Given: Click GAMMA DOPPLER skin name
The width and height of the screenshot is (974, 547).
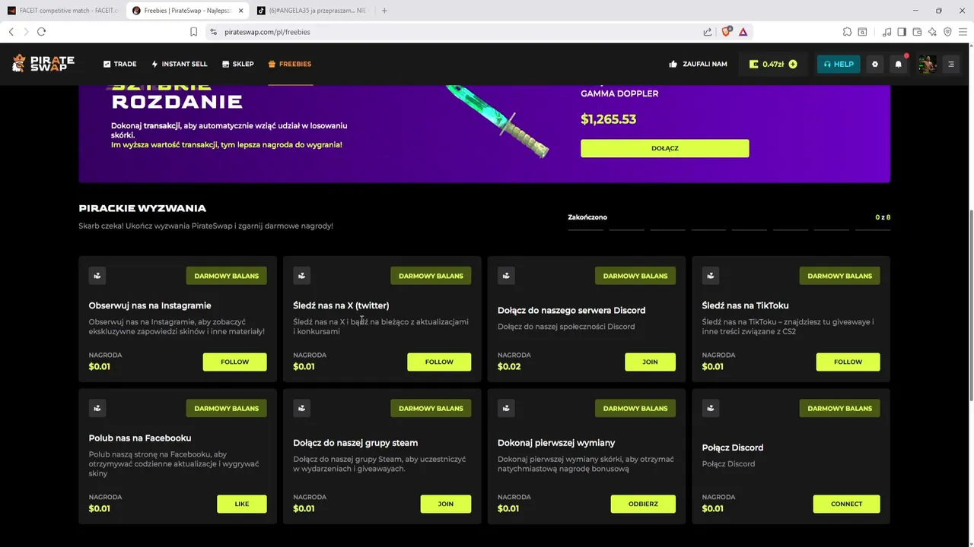Looking at the screenshot, I should [x=619, y=93].
